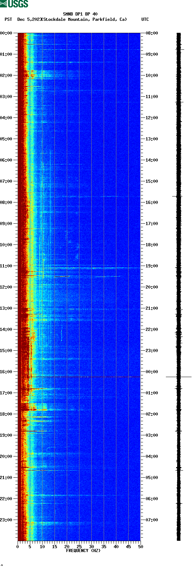Screen dimensions: 194x569
Task: Click the 'UTC' timezone label
Action: coord(145,19)
